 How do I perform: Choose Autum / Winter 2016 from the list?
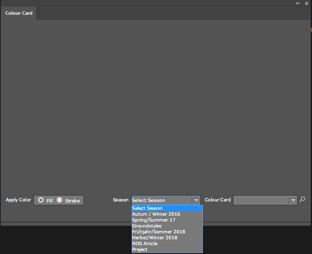click(x=167, y=214)
